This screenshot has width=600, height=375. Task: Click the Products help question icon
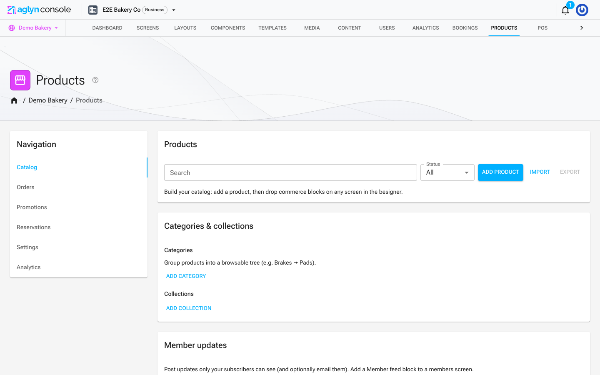point(95,80)
